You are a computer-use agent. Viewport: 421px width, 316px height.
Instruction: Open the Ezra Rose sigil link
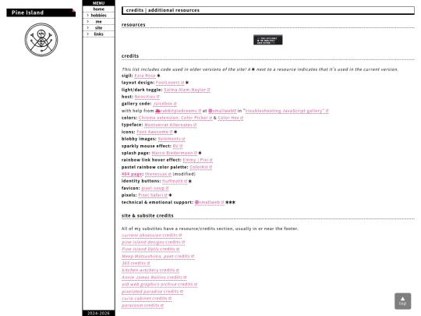click(x=145, y=76)
